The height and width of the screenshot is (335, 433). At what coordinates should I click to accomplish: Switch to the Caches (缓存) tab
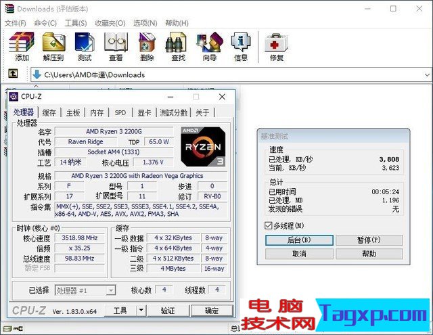(x=49, y=112)
